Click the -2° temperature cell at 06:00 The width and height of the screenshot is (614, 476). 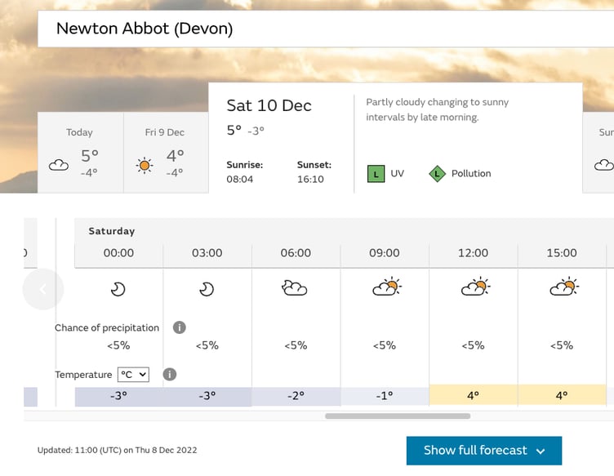coord(296,396)
